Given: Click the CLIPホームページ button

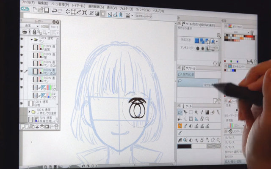Looking at the screenshot, I should tap(143, 15).
